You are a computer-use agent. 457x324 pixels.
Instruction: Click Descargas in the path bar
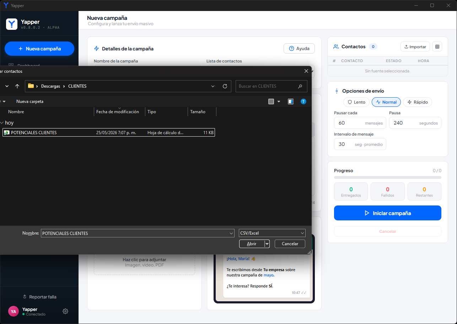point(50,86)
